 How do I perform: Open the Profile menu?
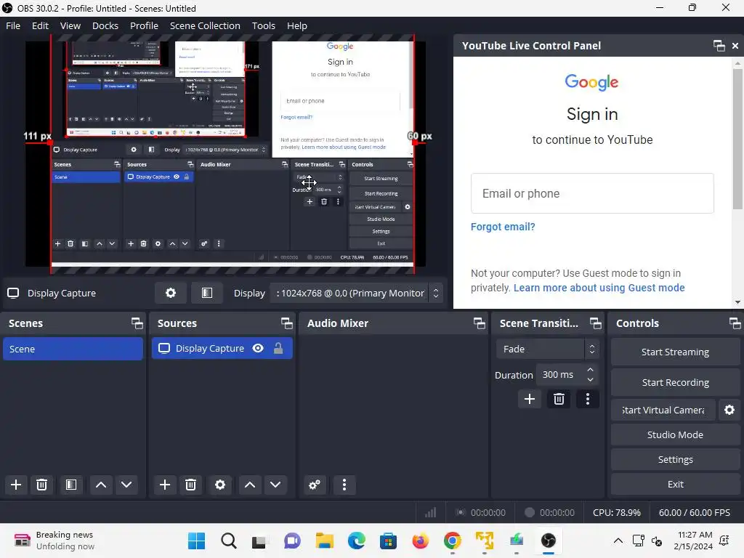pyautogui.click(x=145, y=25)
